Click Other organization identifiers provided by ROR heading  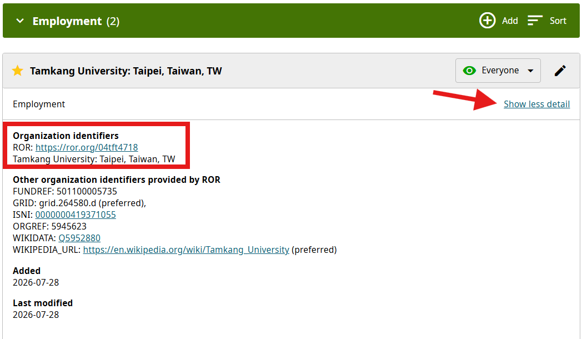tap(117, 180)
